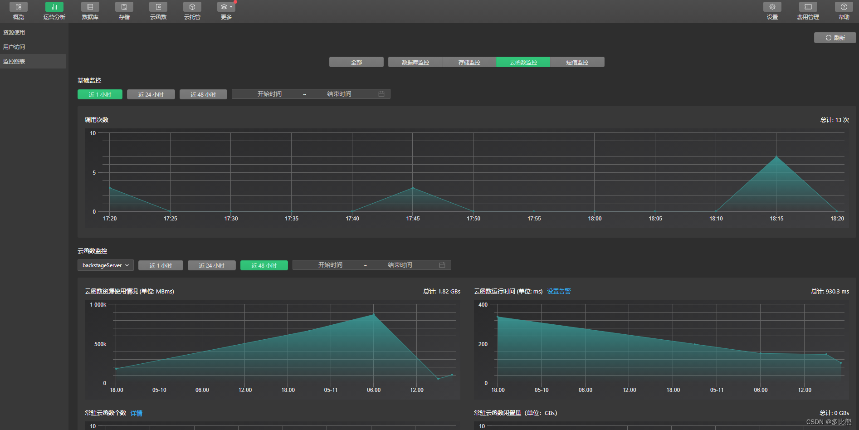This screenshot has width=859, height=430.
Task: Switch to the 存储监控 tab
Action: (x=469, y=62)
